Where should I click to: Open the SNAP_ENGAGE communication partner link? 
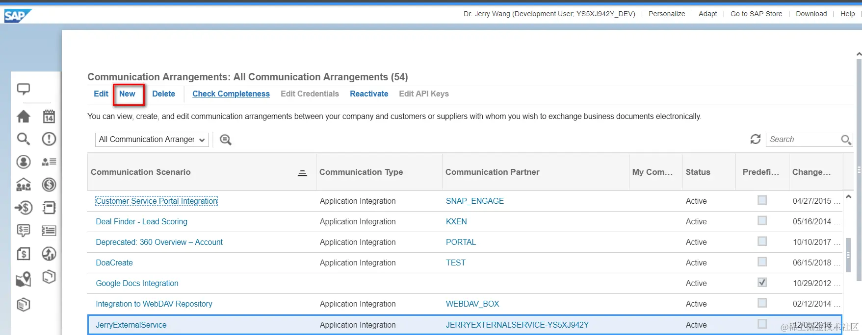474,201
